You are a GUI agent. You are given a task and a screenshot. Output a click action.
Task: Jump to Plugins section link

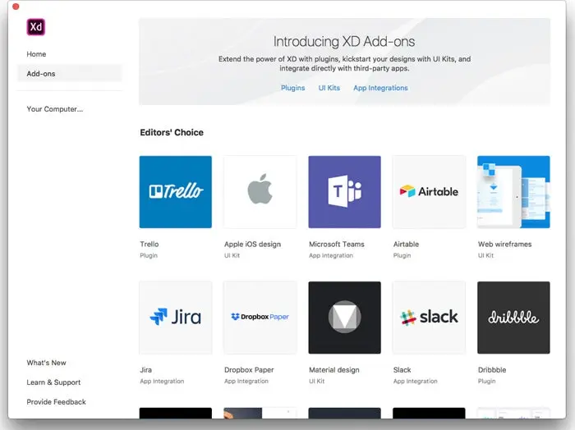click(x=292, y=88)
